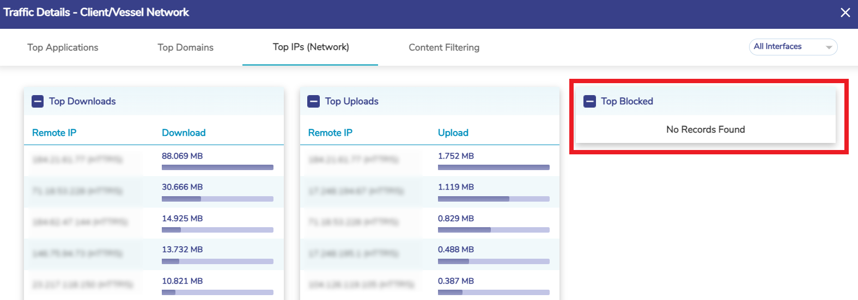Screen dimensions: 858x300
Task: Sort downloads by Remote IP column header
Action: (x=54, y=133)
